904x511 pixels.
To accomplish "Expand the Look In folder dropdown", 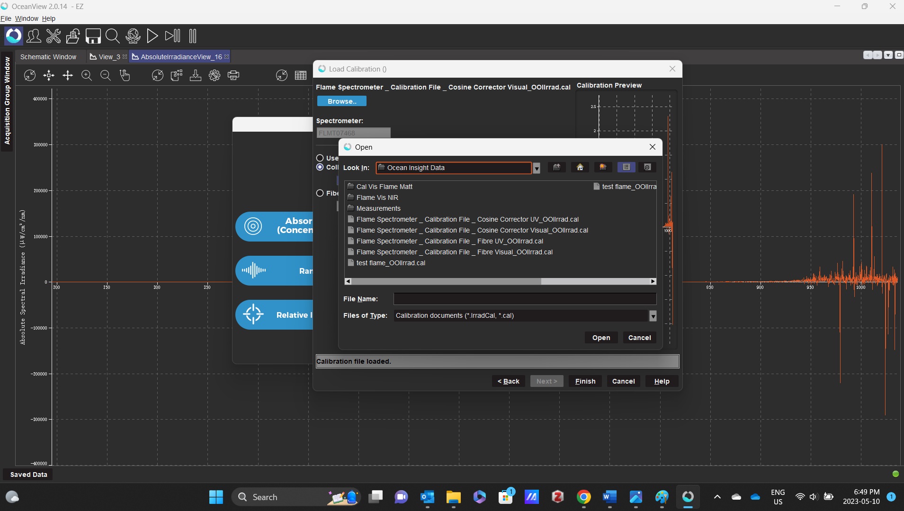I will [x=537, y=168].
